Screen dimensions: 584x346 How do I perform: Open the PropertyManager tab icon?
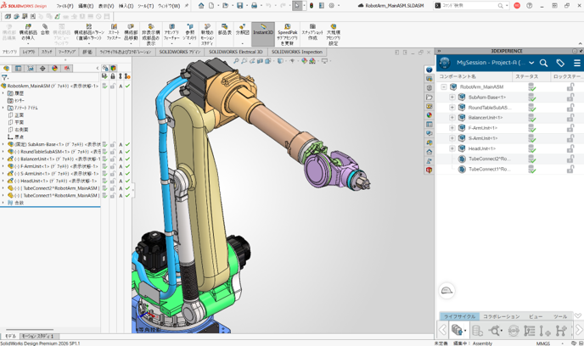(19, 69)
